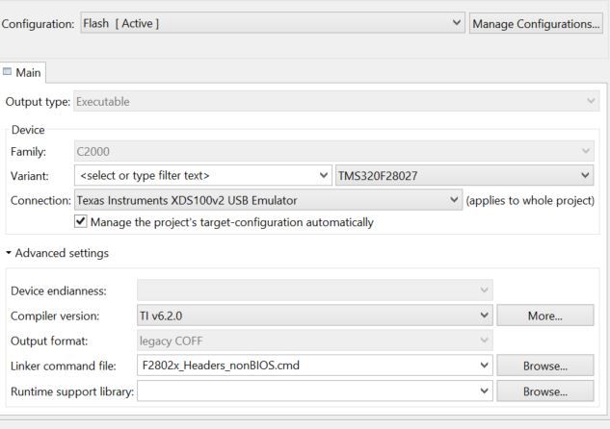This screenshot has height=429, width=610.
Task: Open the Output format legacy COFF dropdown
Action: click(315, 341)
